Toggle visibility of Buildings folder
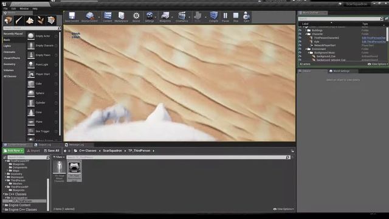This screenshot has width=389, height=219. [x=300, y=30]
